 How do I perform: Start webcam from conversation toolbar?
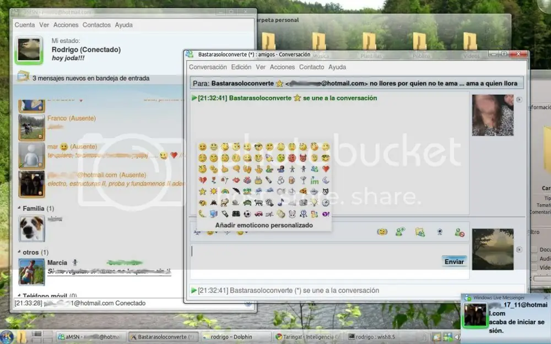[440, 232]
